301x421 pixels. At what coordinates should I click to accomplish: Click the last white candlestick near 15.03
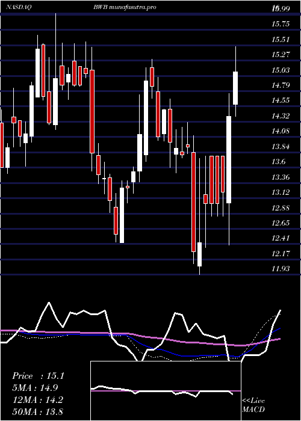pos(235,88)
